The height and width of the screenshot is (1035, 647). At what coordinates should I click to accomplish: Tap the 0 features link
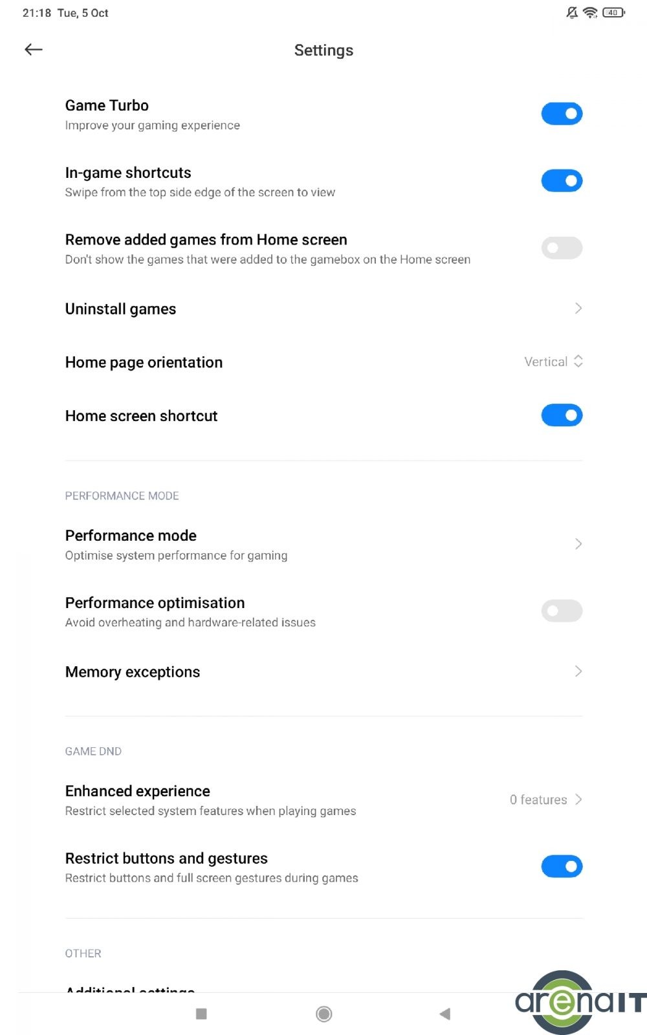(x=538, y=800)
